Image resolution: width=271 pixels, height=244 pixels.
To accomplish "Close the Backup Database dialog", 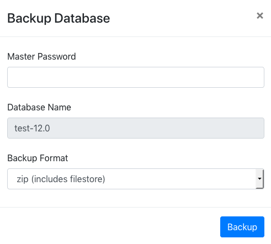I will coord(260,16).
